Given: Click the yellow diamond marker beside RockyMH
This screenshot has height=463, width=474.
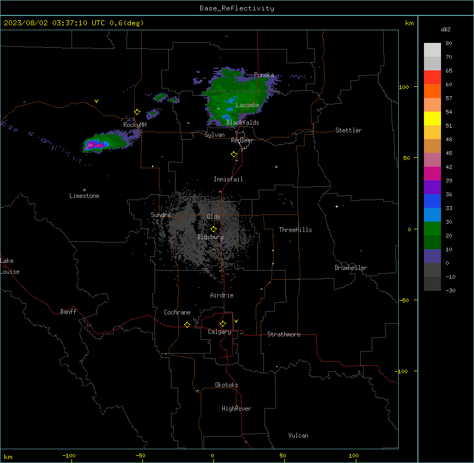Looking at the screenshot, I should (x=137, y=112).
